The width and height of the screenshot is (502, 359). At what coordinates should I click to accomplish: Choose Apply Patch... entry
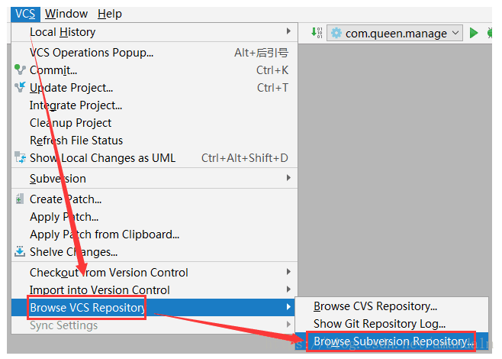point(154,217)
